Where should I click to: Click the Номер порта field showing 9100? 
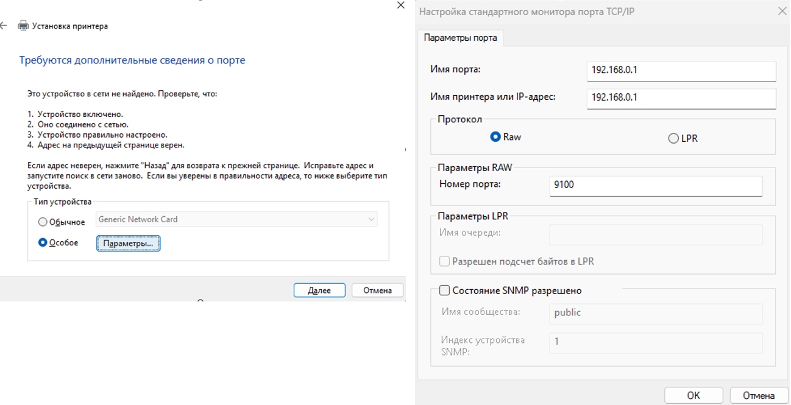point(655,185)
